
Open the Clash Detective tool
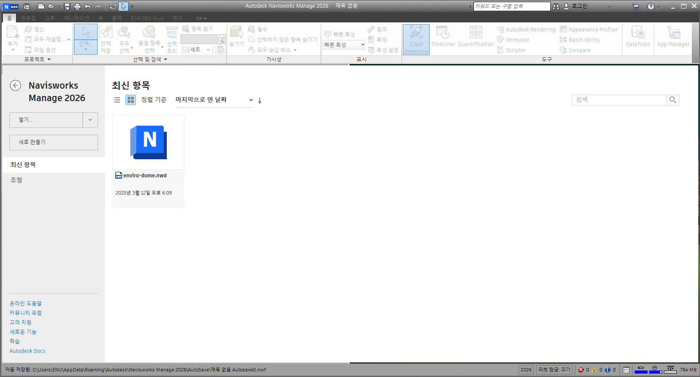[x=416, y=40]
